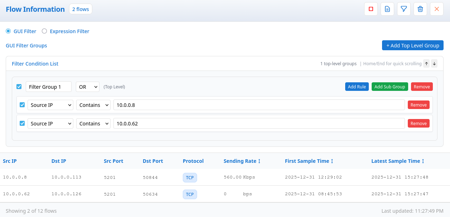Uncheck the Filter Group 1 checkbox
This screenshot has height=217, width=450.
click(19, 87)
